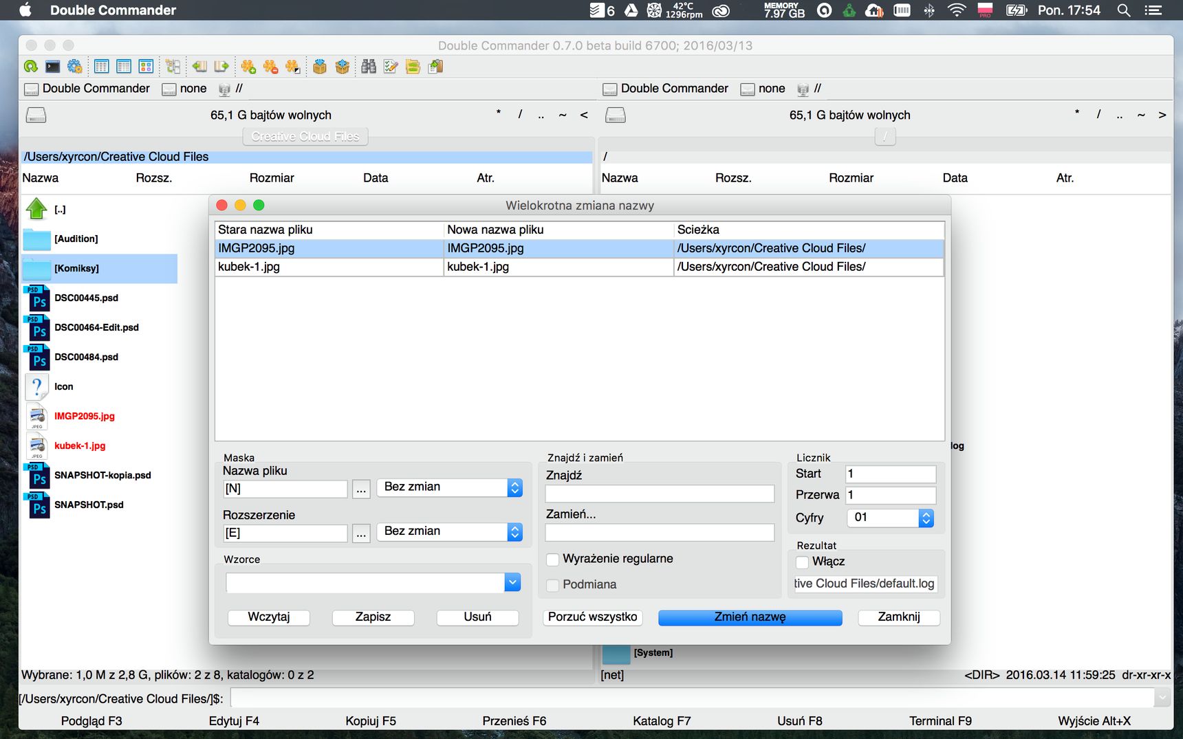Select the [Komiksy] folder in left panel

point(100,268)
